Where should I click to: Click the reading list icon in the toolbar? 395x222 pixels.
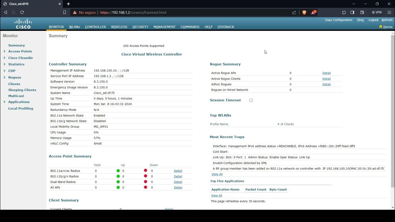click(362, 12)
